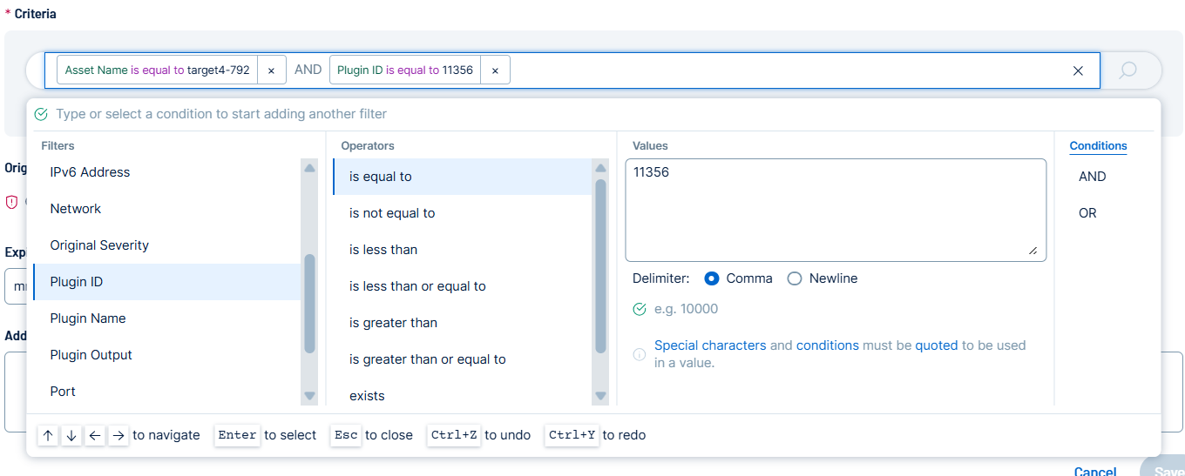The height and width of the screenshot is (476, 1185).
Task: Clear all criteria with the X icon
Action: [x=1078, y=70]
